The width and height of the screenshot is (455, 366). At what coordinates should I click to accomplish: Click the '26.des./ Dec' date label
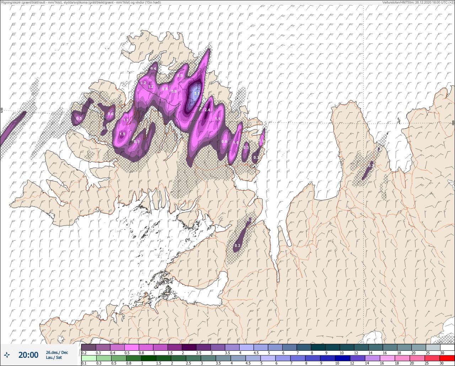click(x=57, y=352)
